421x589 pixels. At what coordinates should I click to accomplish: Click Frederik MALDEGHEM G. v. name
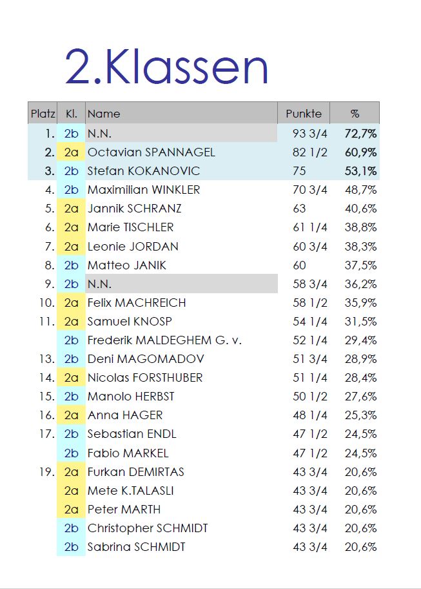[x=164, y=340]
